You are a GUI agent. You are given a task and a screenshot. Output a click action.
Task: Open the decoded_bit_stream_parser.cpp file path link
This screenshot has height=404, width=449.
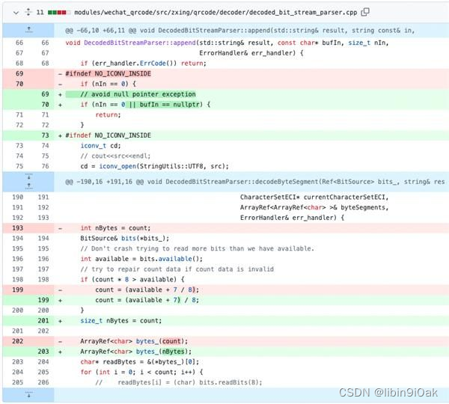click(216, 13)
